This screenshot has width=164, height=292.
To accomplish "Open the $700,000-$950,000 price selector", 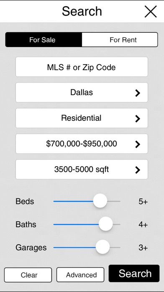I will tap(82, 144).
